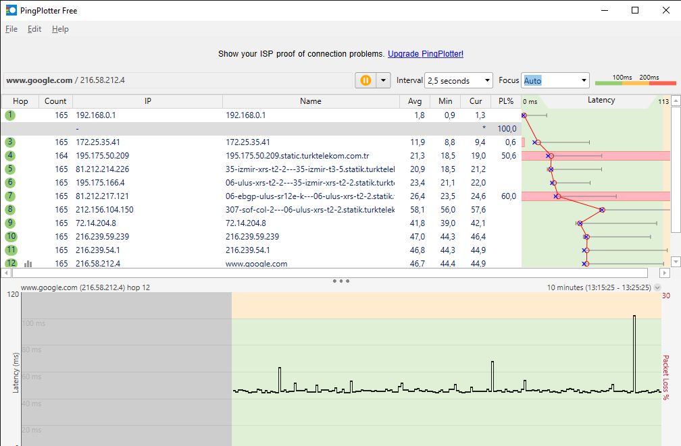Sort by the Count column header

point(55,101)
